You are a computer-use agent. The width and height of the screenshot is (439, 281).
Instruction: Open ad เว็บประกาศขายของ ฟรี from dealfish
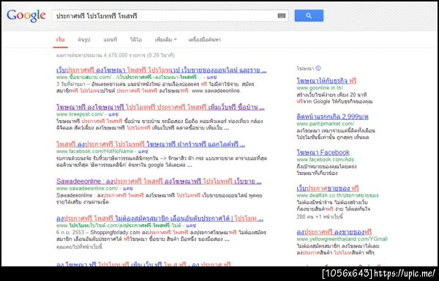(x=328, y=188)
